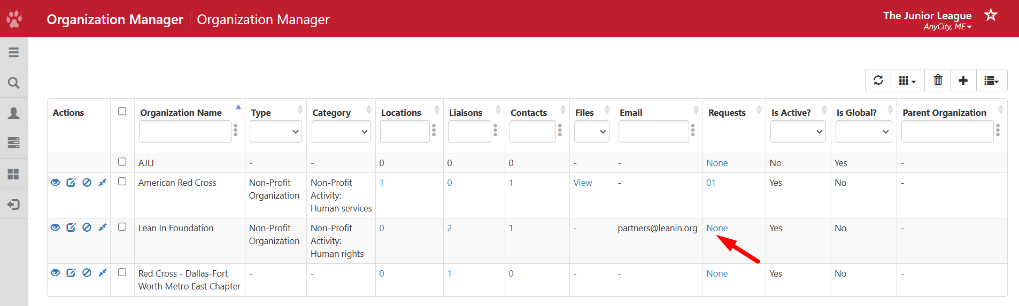Check the Red Cross Dallas-Fort Worth checkbox

(x=122, y=272)
